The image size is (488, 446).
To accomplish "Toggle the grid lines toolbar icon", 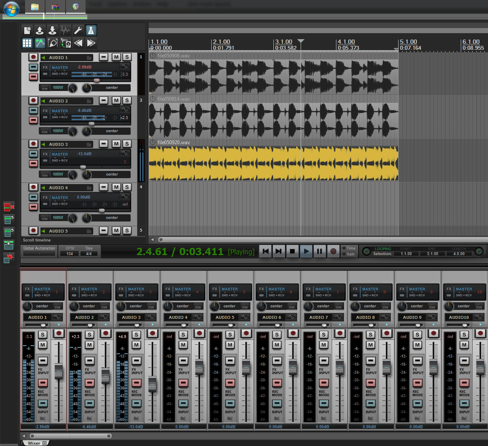I will (27, 43).
